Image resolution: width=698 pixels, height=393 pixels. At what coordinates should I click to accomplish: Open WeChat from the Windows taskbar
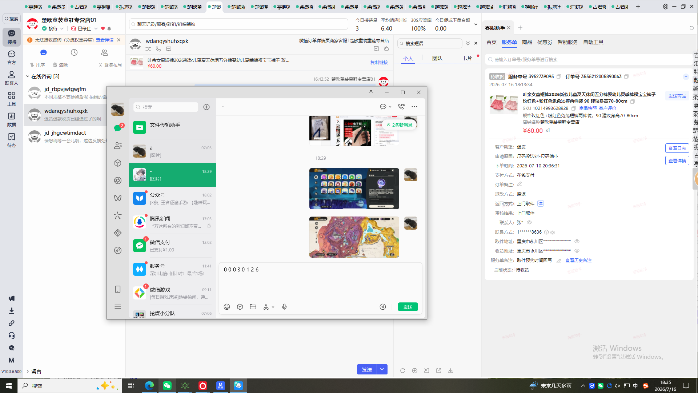tap(167, 386)
